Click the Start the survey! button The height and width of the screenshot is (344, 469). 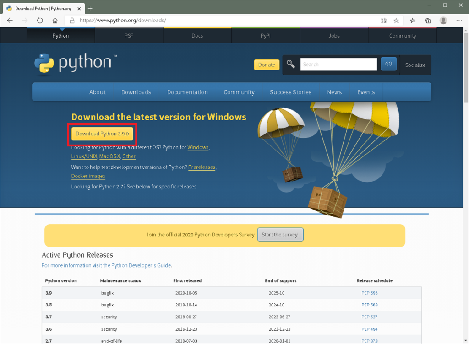280,234
